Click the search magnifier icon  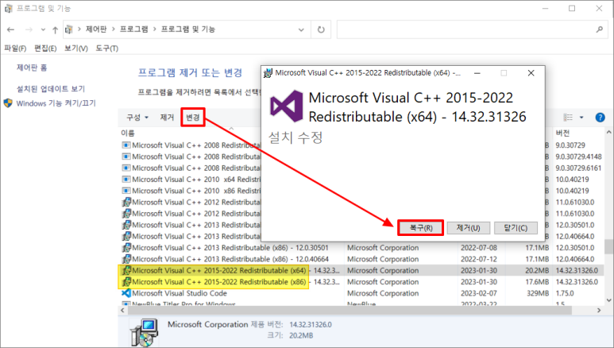pos(599,29)
